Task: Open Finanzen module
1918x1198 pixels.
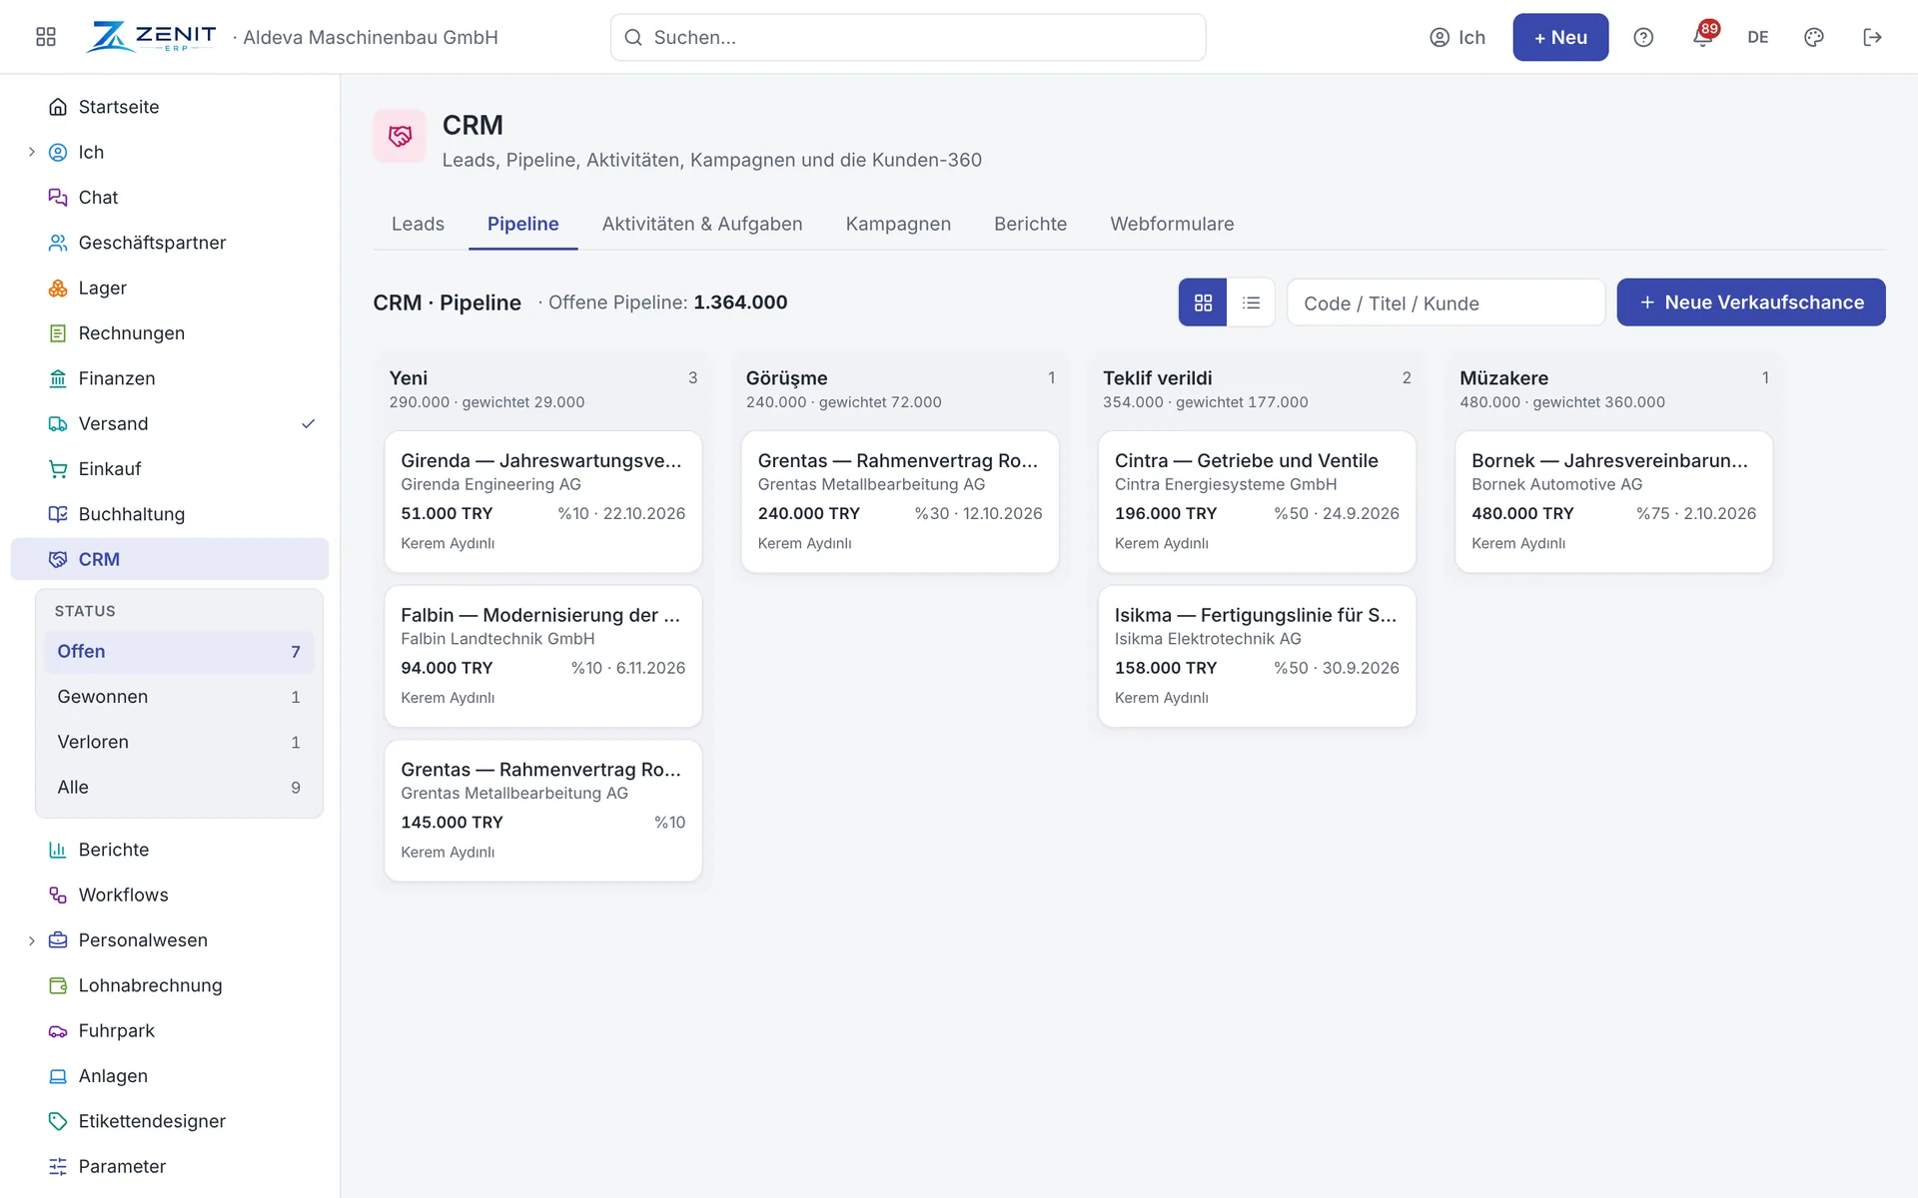Action: coord(170,378)
